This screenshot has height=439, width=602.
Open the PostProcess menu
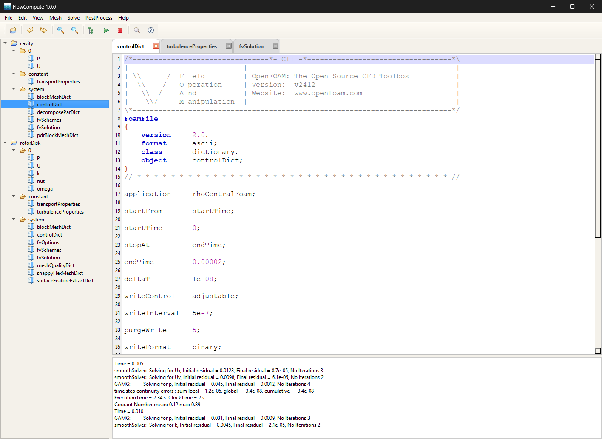point(99,18)
